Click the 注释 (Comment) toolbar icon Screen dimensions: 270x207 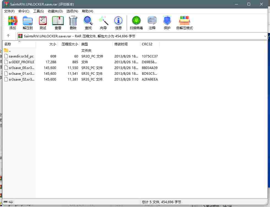click(152, 21)
